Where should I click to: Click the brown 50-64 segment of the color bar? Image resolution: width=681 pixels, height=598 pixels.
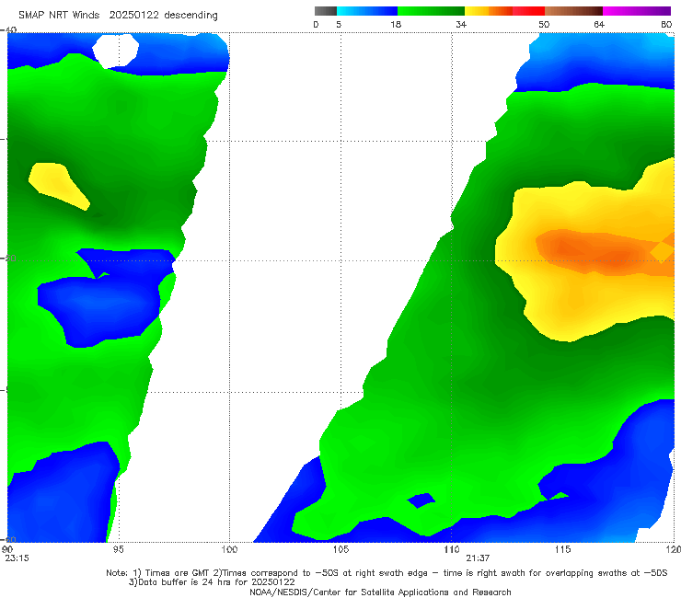tap(573, 11)
